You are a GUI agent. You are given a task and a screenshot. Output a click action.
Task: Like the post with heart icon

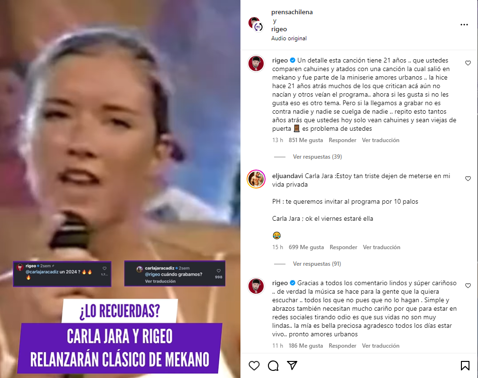click(x=254, y=366)
